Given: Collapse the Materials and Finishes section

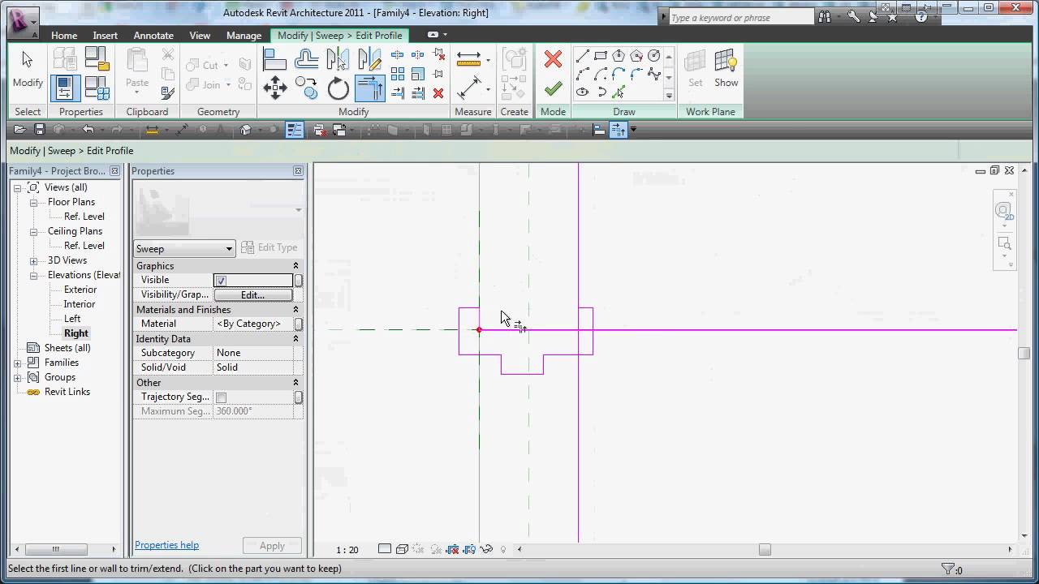Looking at the screenshot, I should tap(295, 310).
